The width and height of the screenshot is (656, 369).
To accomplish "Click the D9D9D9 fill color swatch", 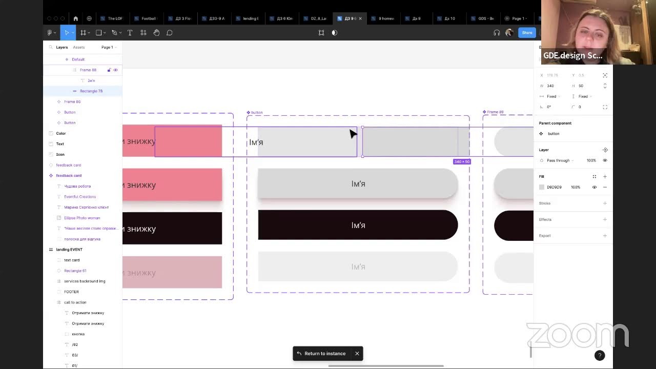I will click(x=542, y=188).
